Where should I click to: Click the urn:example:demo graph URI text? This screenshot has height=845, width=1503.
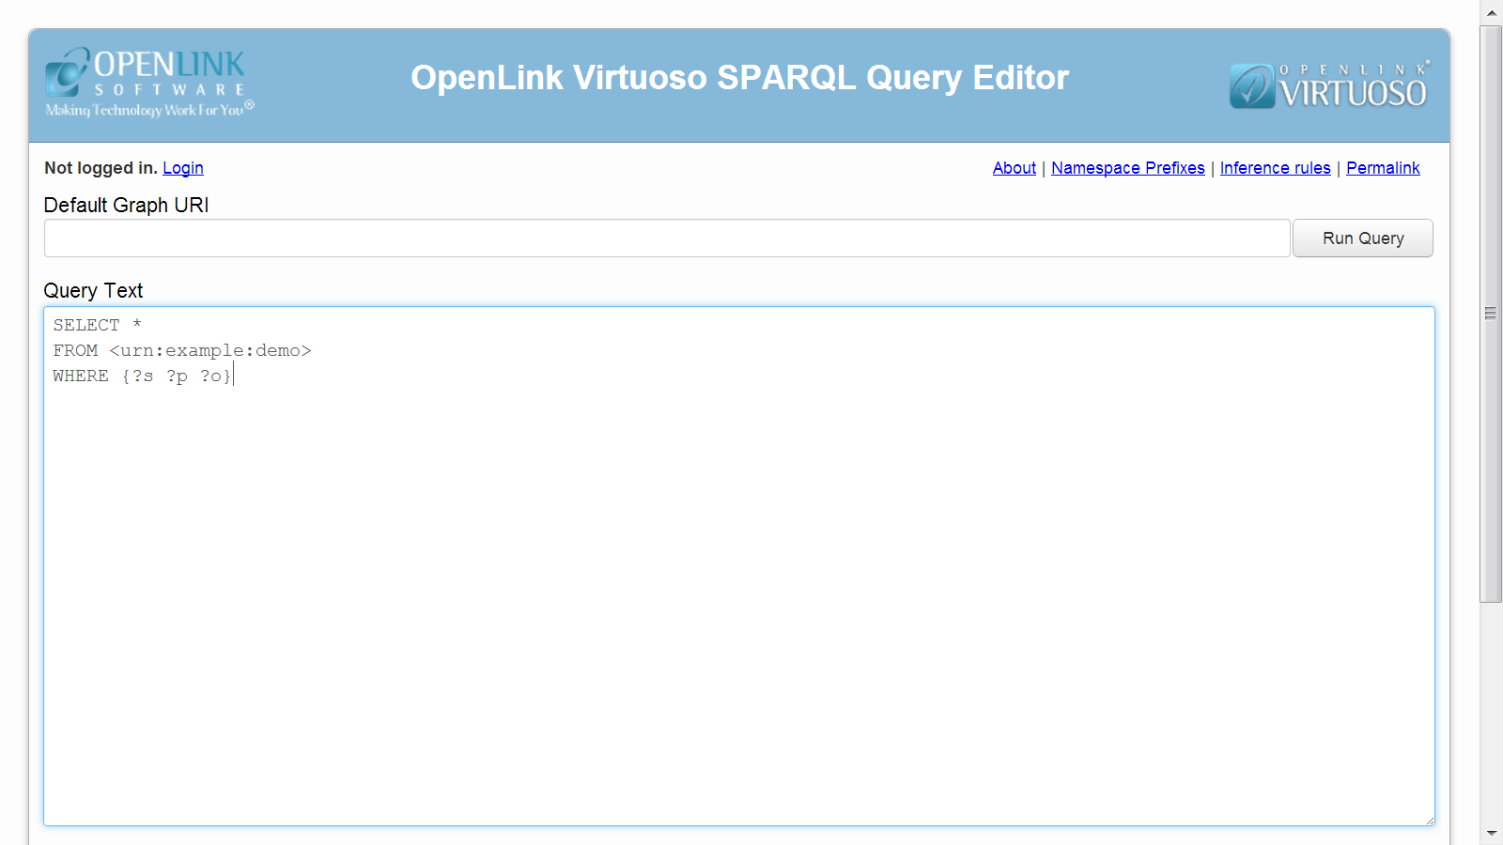click(x=209, y=350)
